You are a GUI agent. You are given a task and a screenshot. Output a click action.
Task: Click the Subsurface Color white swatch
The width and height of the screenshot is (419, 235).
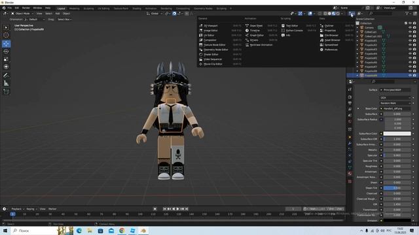[x=397, y=133]
